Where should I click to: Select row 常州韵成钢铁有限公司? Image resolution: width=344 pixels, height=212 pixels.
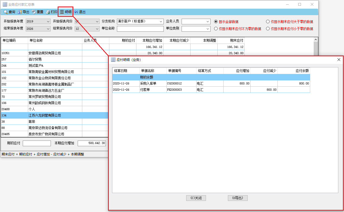click(54, 103)
